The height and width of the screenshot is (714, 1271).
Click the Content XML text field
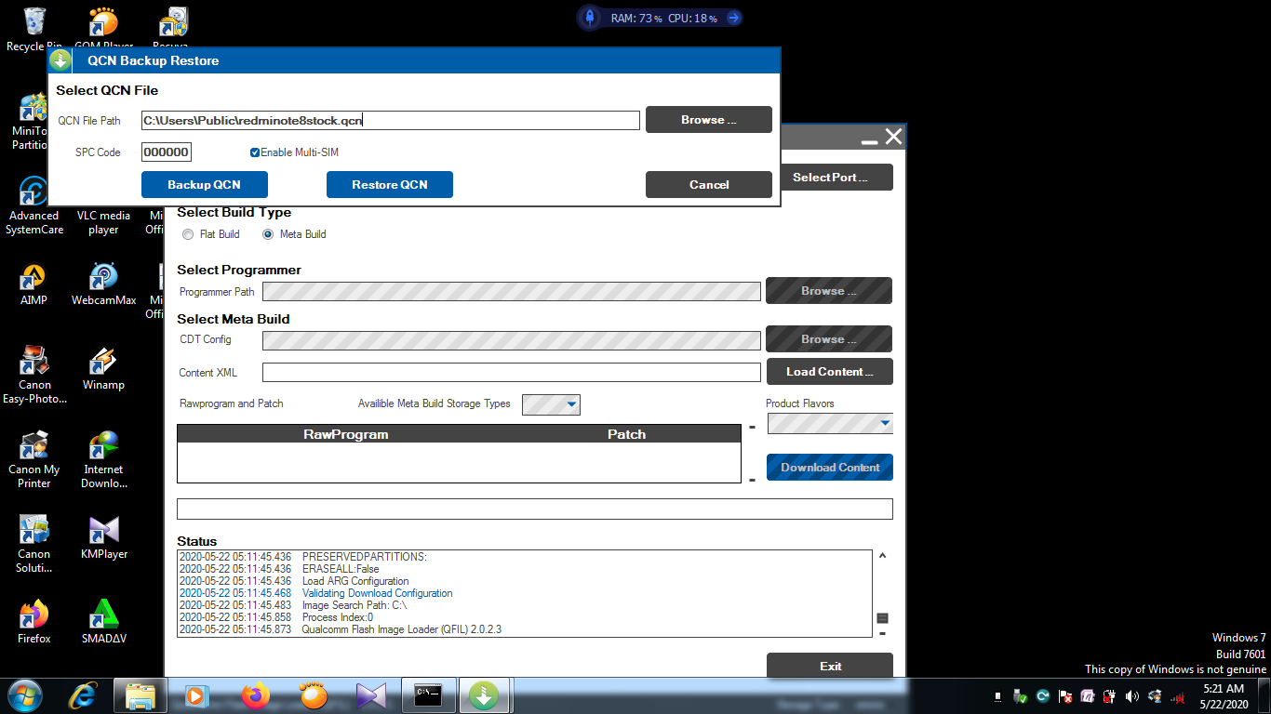(512, 372)
